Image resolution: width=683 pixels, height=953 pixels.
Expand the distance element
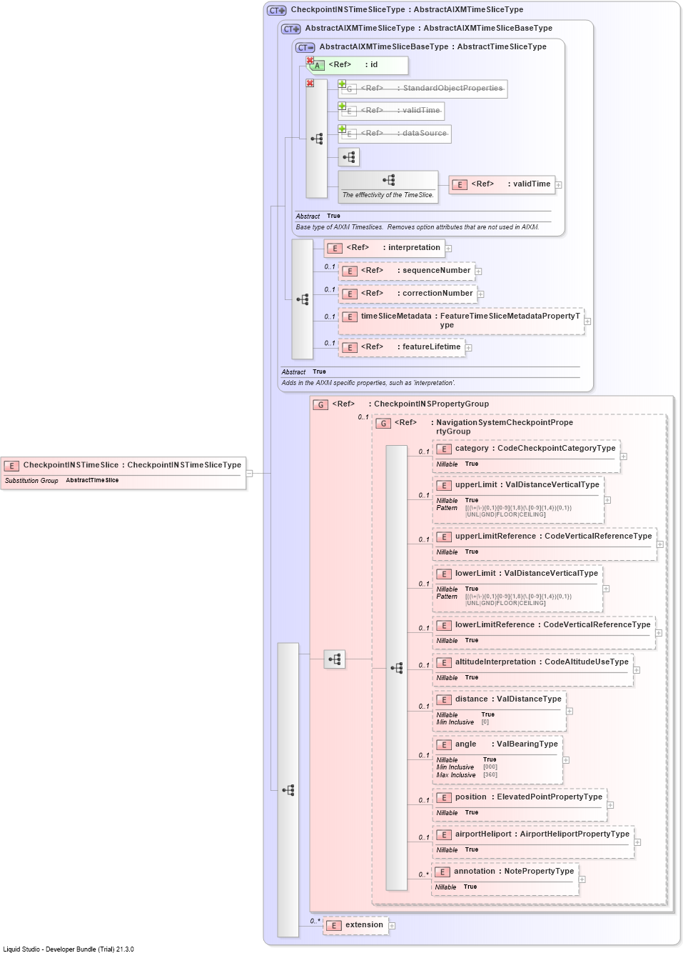point(570,711)
